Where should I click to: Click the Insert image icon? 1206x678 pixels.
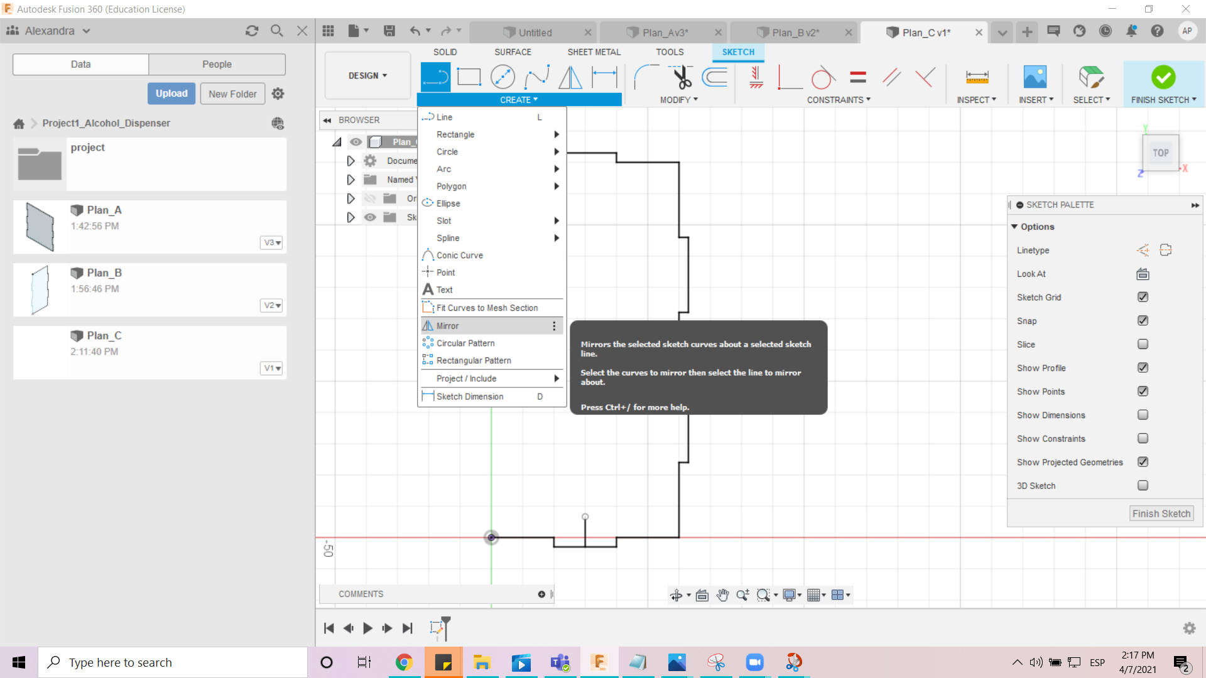1035,77
